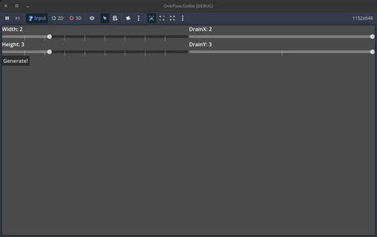This screenshot has width=377, height=237.
Task: Toggle node visibility eye icon
Action: (92, 18)
